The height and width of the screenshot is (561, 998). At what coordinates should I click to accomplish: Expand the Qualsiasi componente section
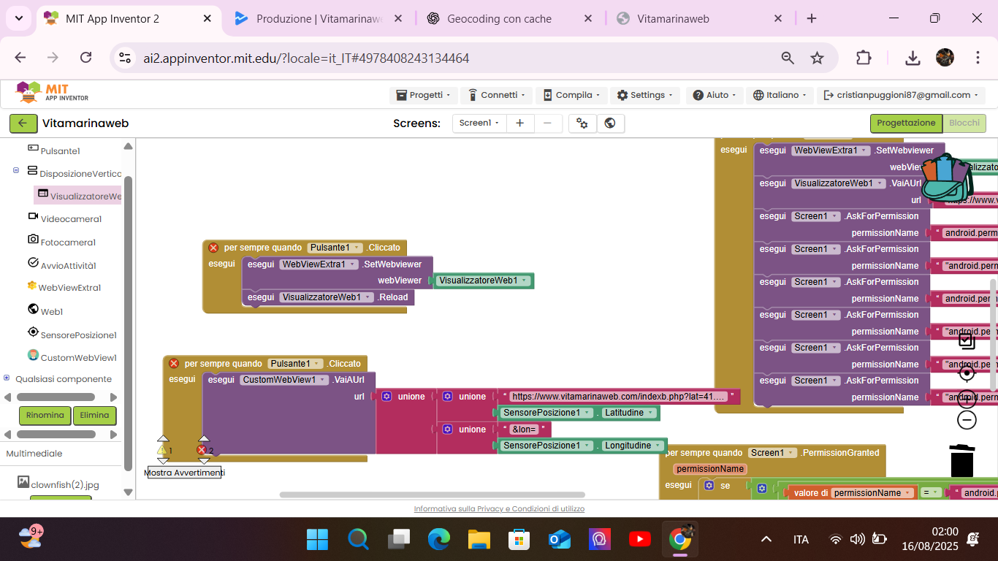click(x=7, y=378)
